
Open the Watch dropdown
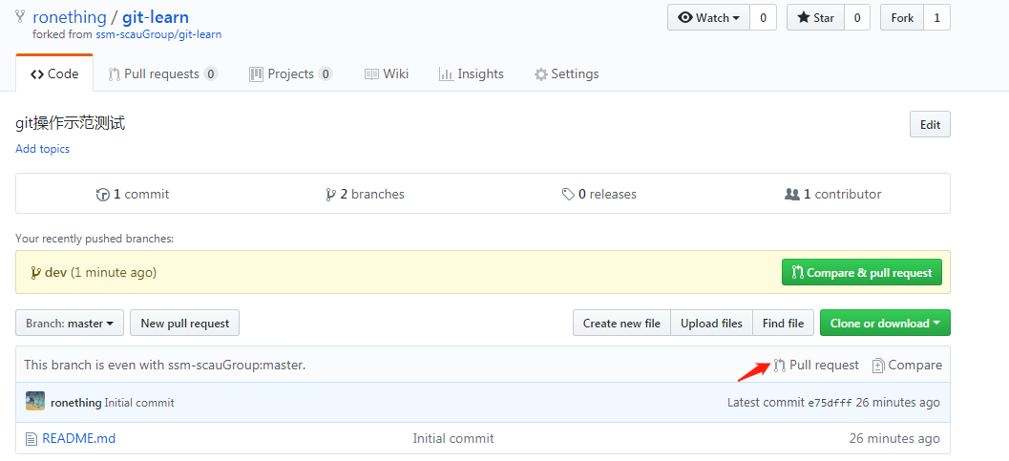(708, 18)
